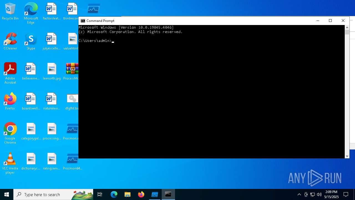Select the ratingsam image file
The width and height of the screenshot is (355, 200).
coord(52,162)
